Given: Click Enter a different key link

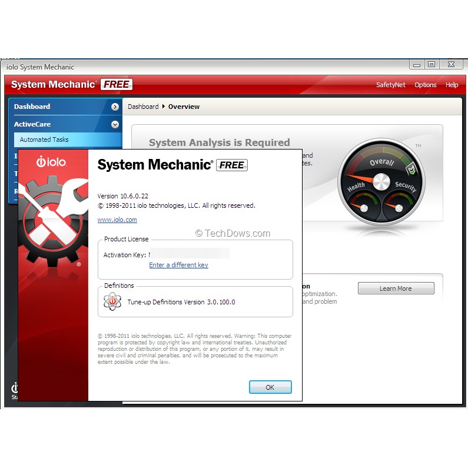Looking at the screenshot, I should (x=178, y=265).
